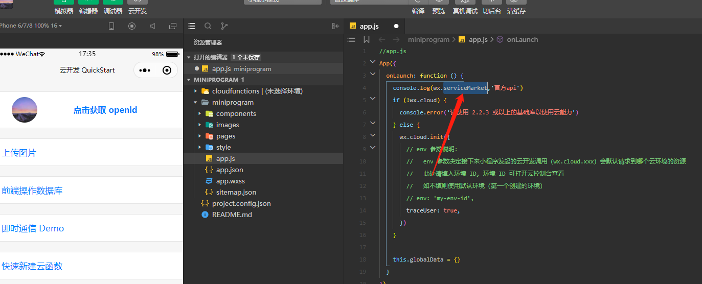Click the bookmark icon in the editor bar
The height and width of the screenshot is (284, 702).
point(367,39)
